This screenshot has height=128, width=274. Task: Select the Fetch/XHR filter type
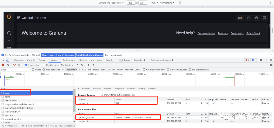tap(72, 70)
